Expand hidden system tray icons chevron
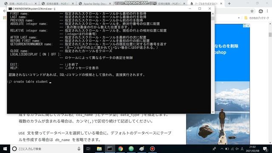This screenshot has height=153, width=272. [x=222, y=149]
